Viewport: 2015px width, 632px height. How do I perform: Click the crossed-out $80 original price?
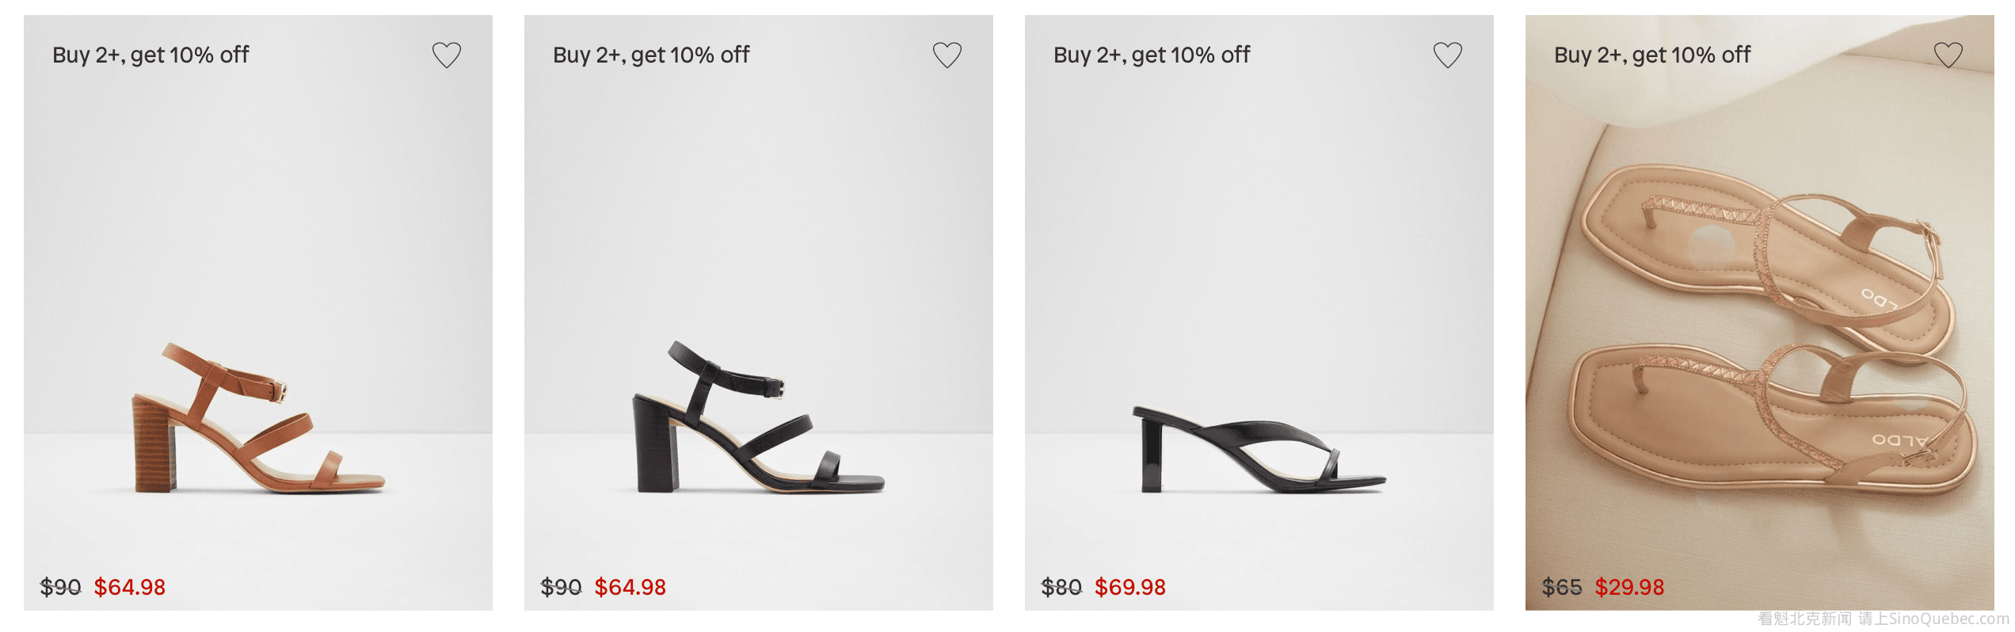point(1061,587)
